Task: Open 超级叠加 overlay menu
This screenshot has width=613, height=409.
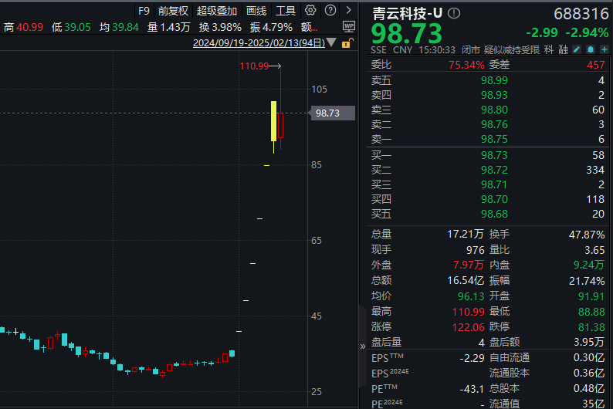Action: coord(217,11)
